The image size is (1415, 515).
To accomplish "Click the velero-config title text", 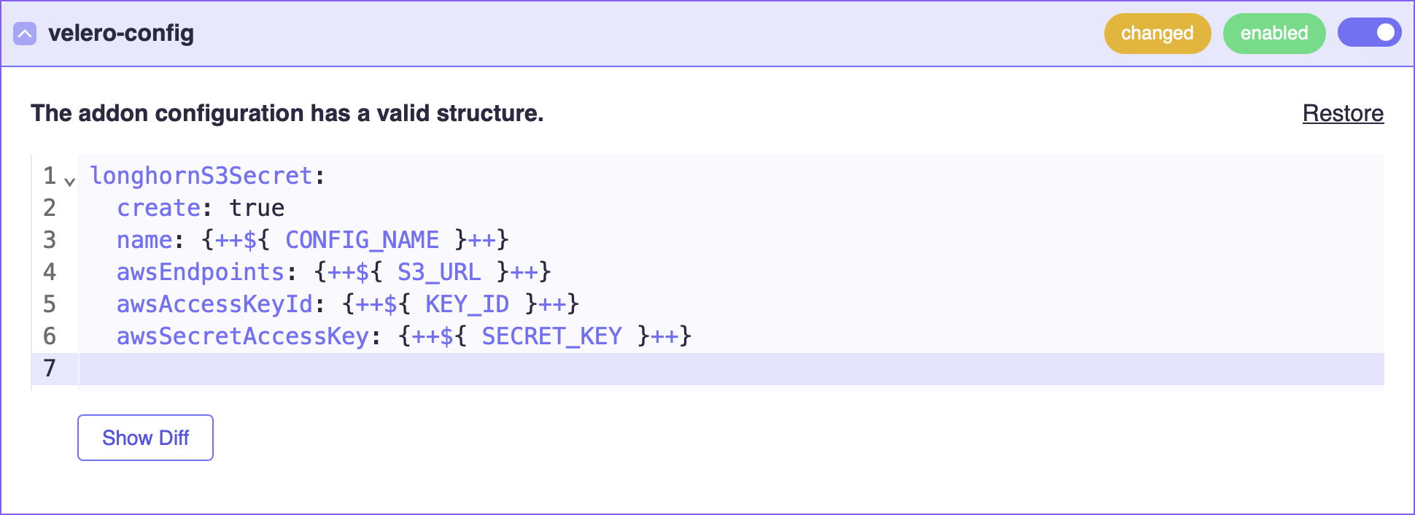I will pyautogui.click(x=121, y=33).
